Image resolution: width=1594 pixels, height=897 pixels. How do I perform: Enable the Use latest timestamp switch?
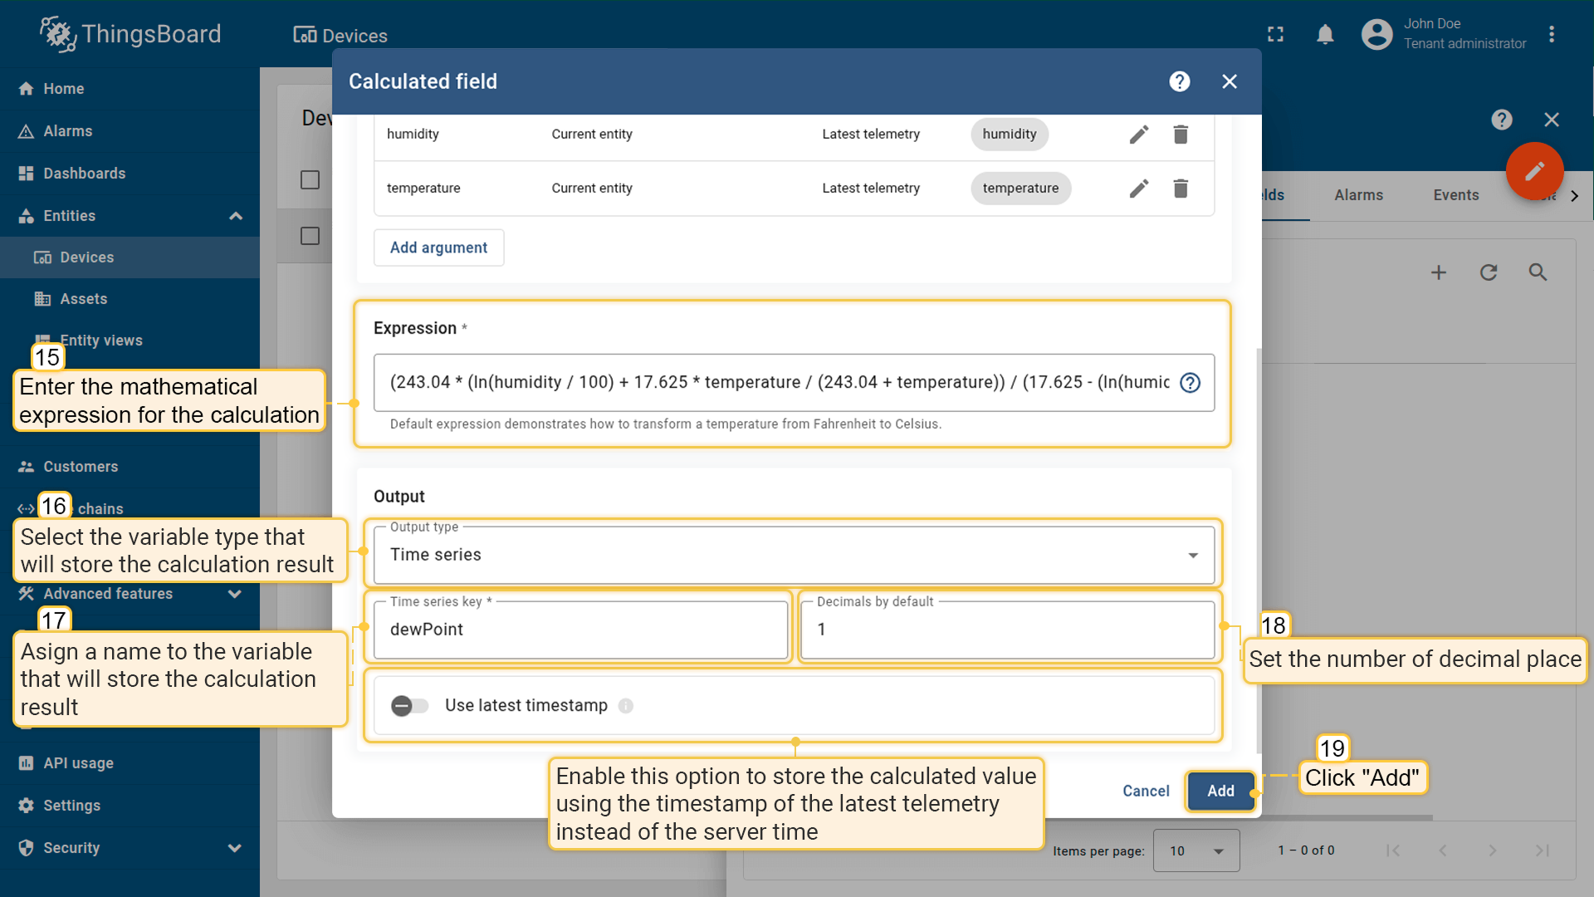coord(409,706)
